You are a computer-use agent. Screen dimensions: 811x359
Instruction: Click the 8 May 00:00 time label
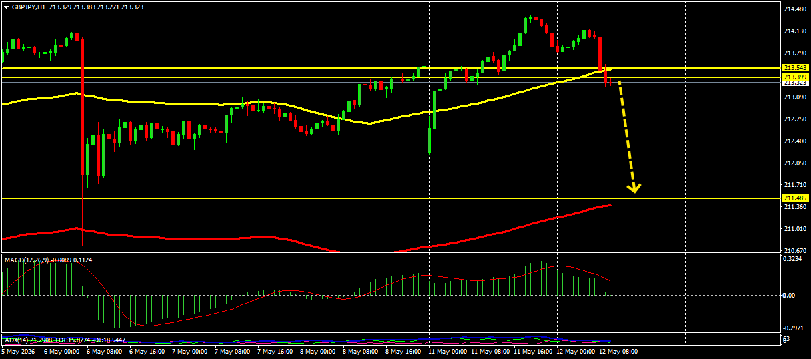(319, 351)
